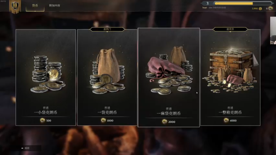The height and width of the screenshot is (155, 276).
Task: Click the 一麻袋克朗币 title text
Action: [x=169, y=114]
